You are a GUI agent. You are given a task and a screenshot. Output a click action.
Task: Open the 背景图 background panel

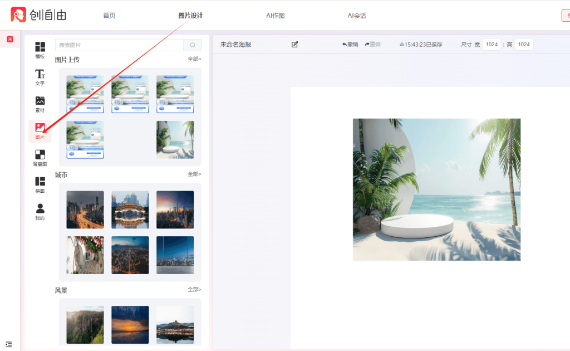tap(40, 158)
